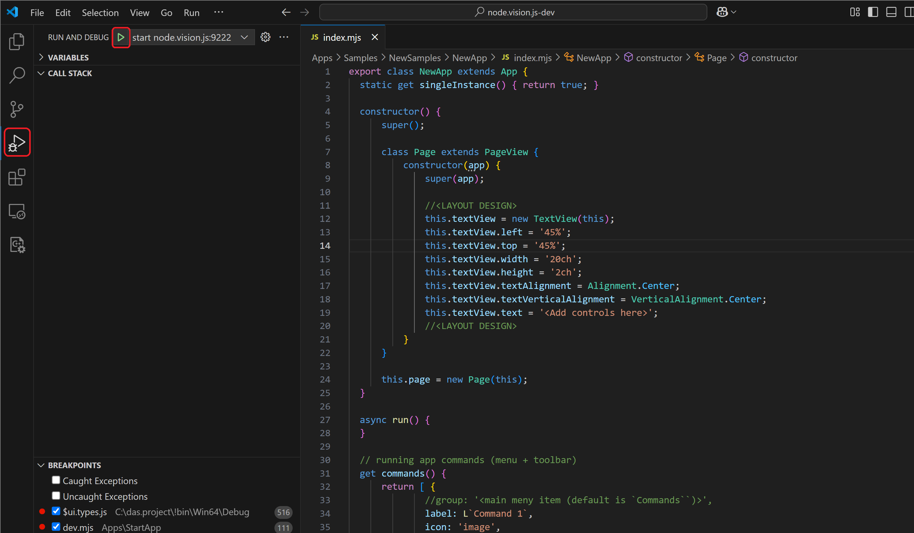Open the Remote Explorer
Viewport: 914px width, 533px height.
click(17, 211)
